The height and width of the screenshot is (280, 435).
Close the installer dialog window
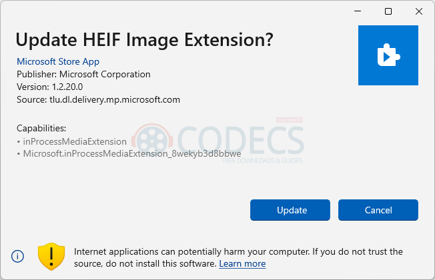[x=419, y=11]
